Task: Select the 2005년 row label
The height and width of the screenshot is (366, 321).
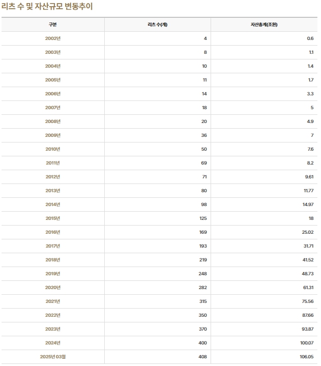Action: pos(53,80)
